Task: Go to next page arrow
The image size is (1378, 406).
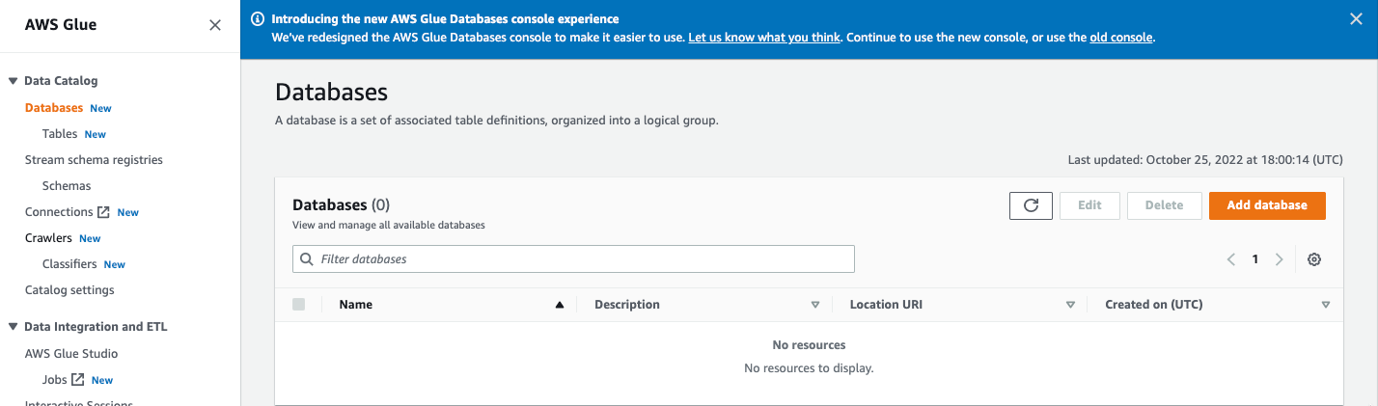Action: [x=1280, y=259]
